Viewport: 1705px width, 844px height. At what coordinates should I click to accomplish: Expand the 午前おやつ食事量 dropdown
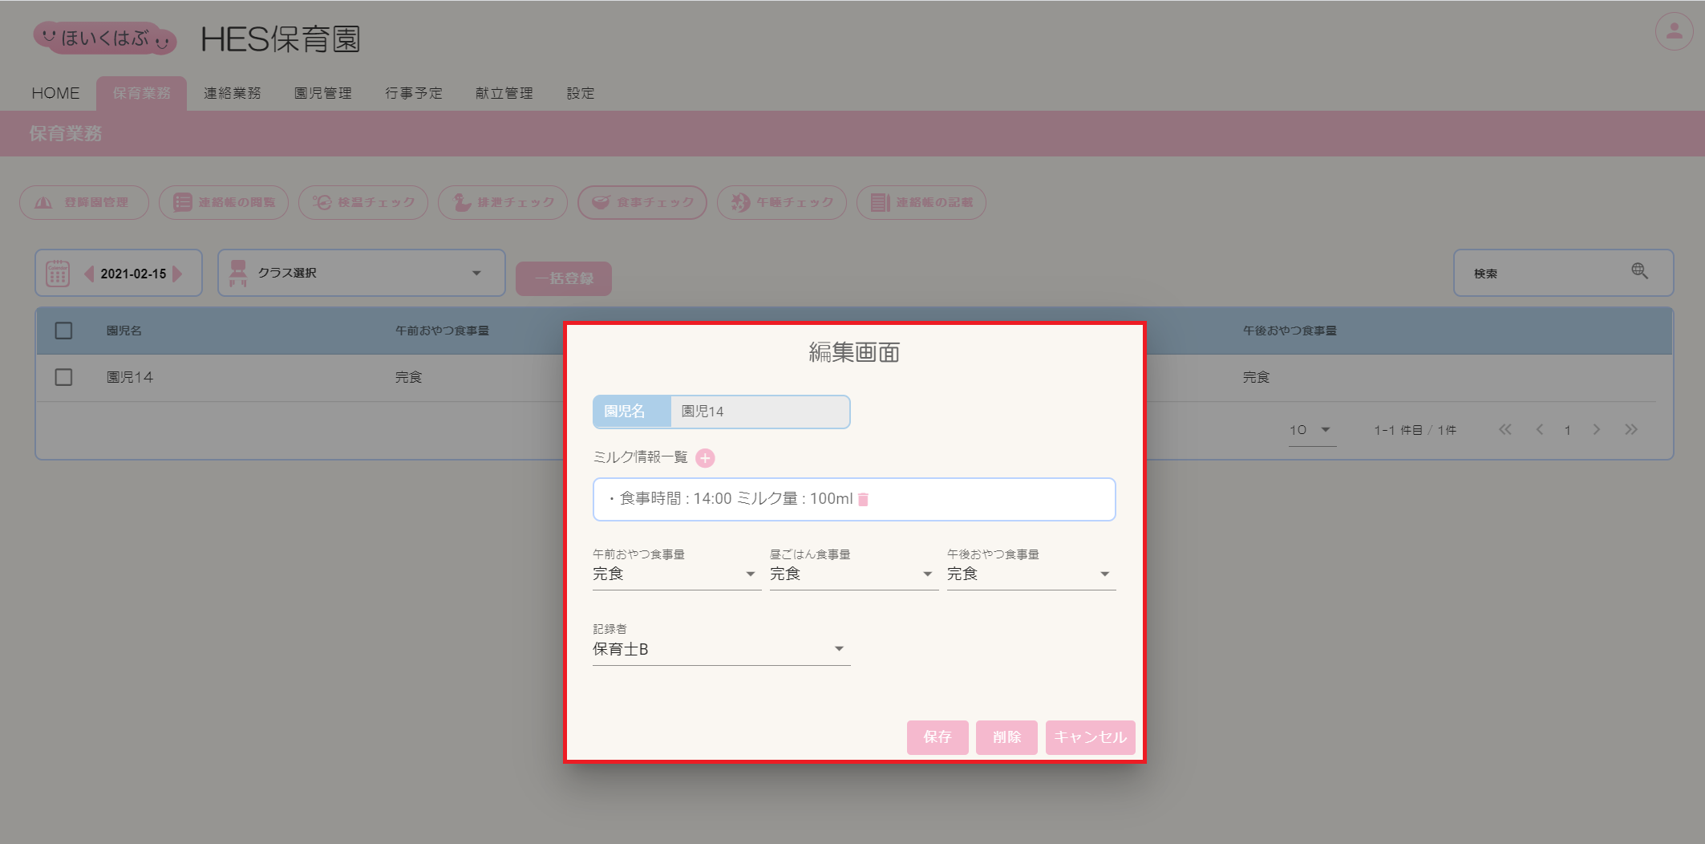click(x=676, y=574)
